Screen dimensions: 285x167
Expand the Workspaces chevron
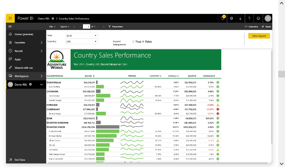pos(41,76)
